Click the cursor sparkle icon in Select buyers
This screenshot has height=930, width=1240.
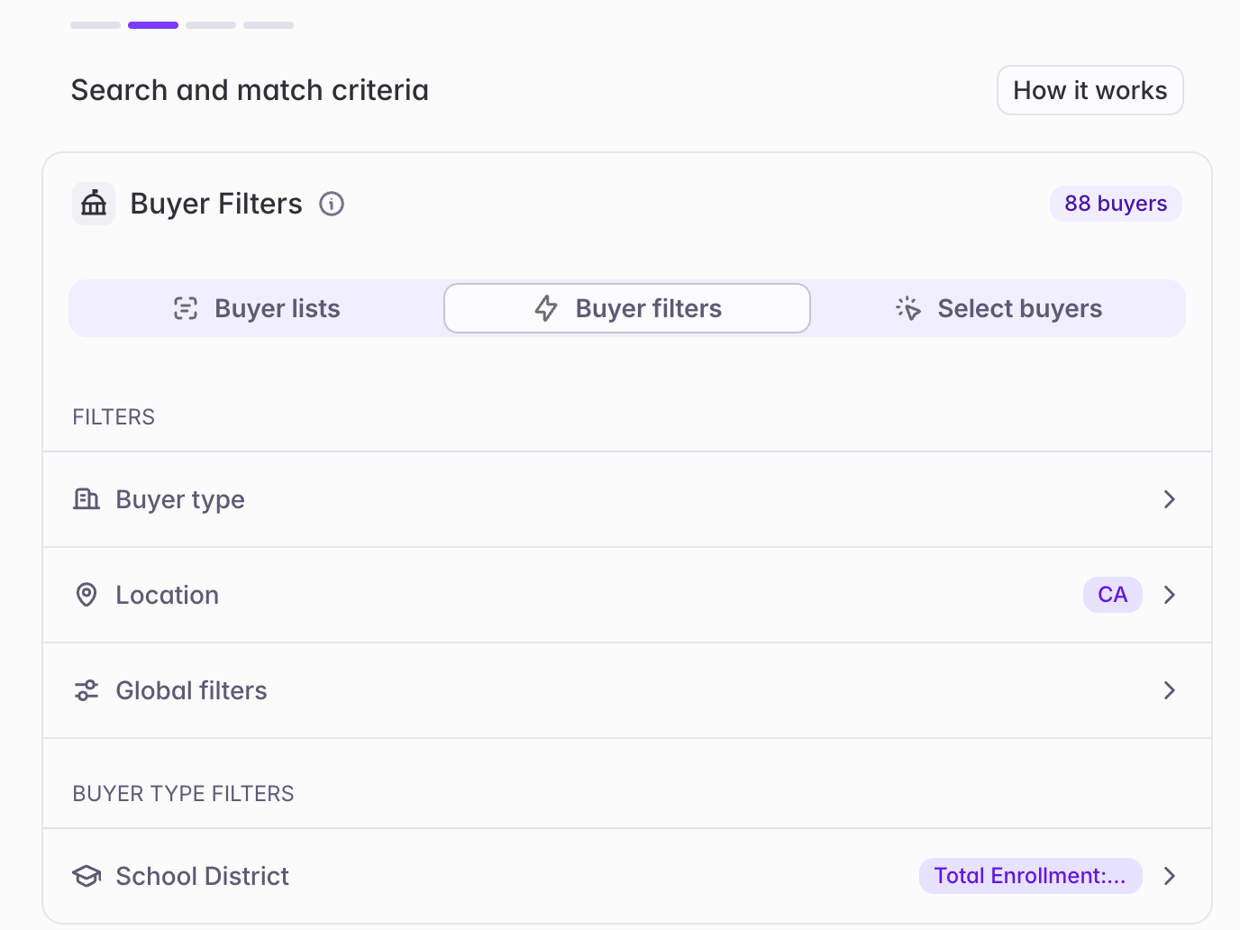[x=908, y=308]
